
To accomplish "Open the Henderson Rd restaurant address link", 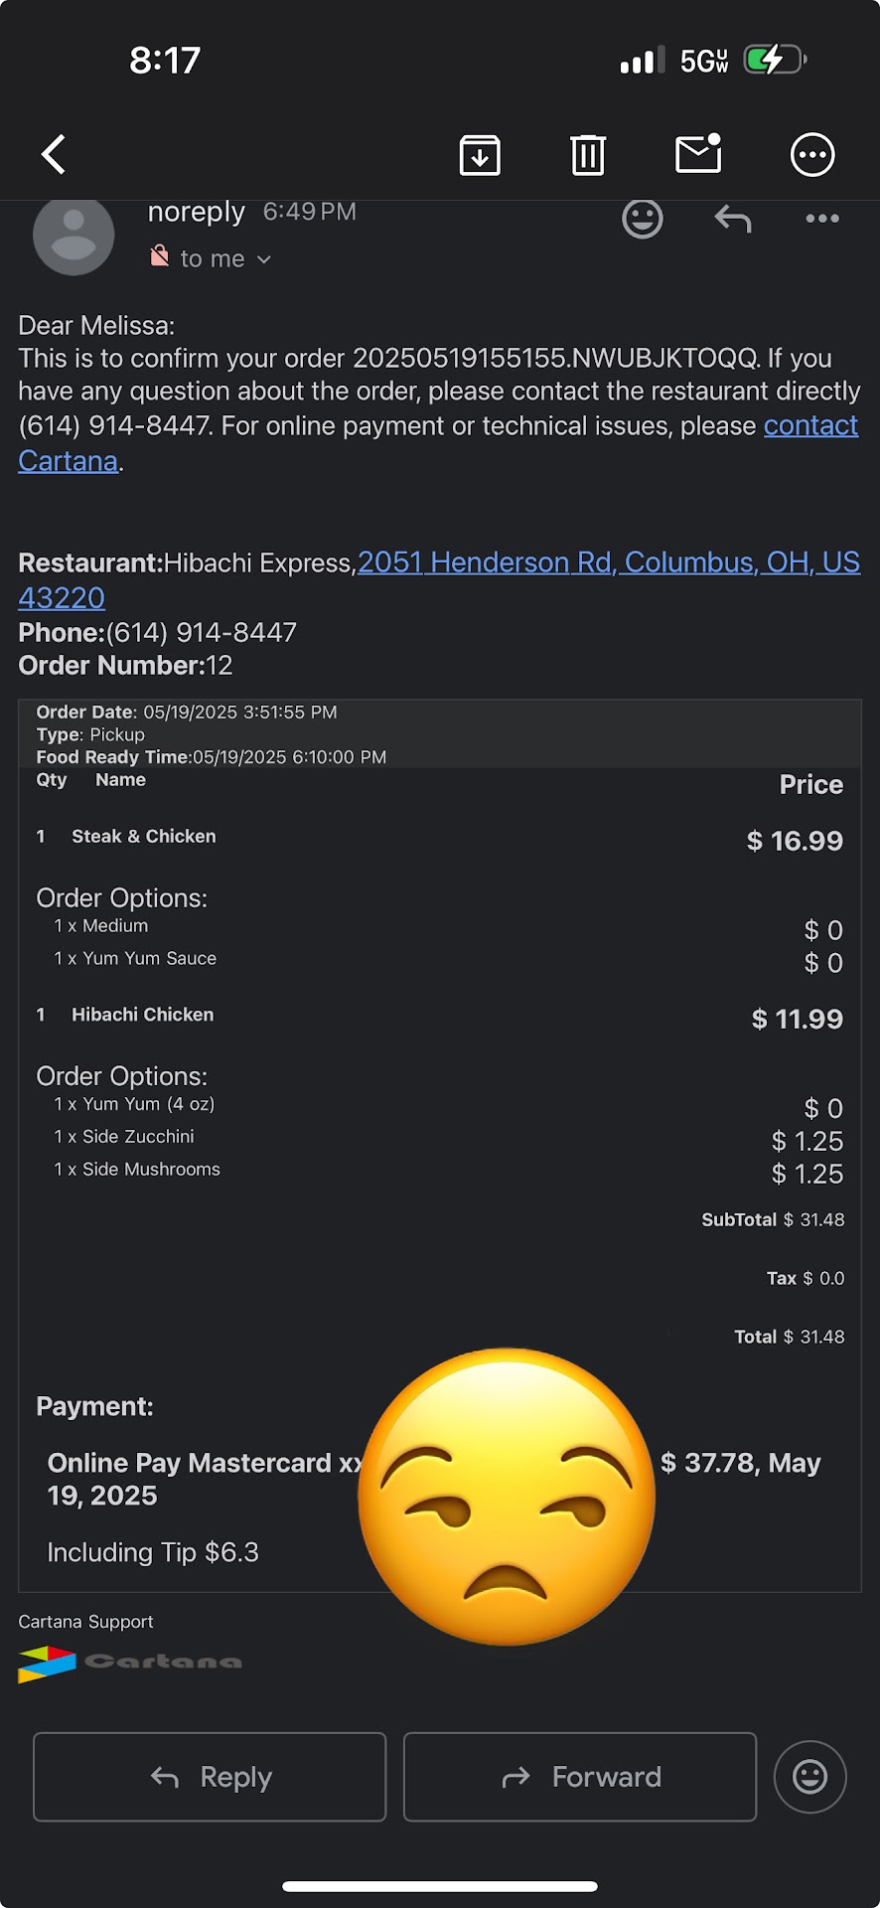I will 608,562.
